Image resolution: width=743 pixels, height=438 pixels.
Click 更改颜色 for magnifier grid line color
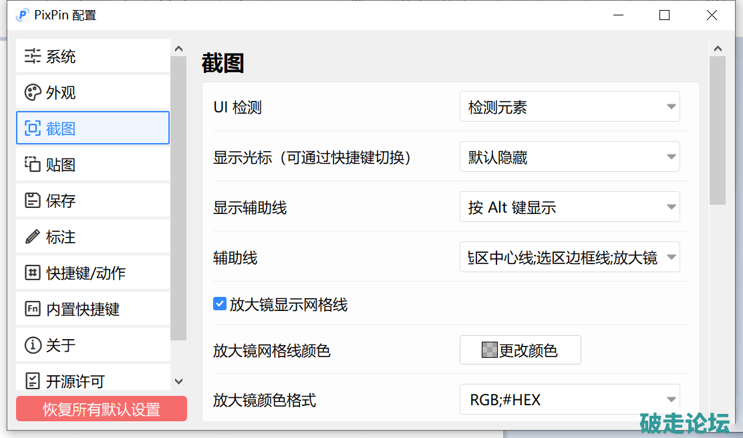[x=520, y=350]
